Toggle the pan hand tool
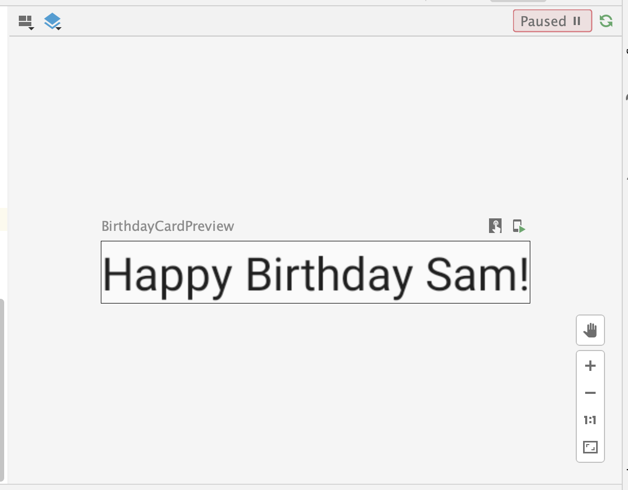 click(x=590, y=330)
